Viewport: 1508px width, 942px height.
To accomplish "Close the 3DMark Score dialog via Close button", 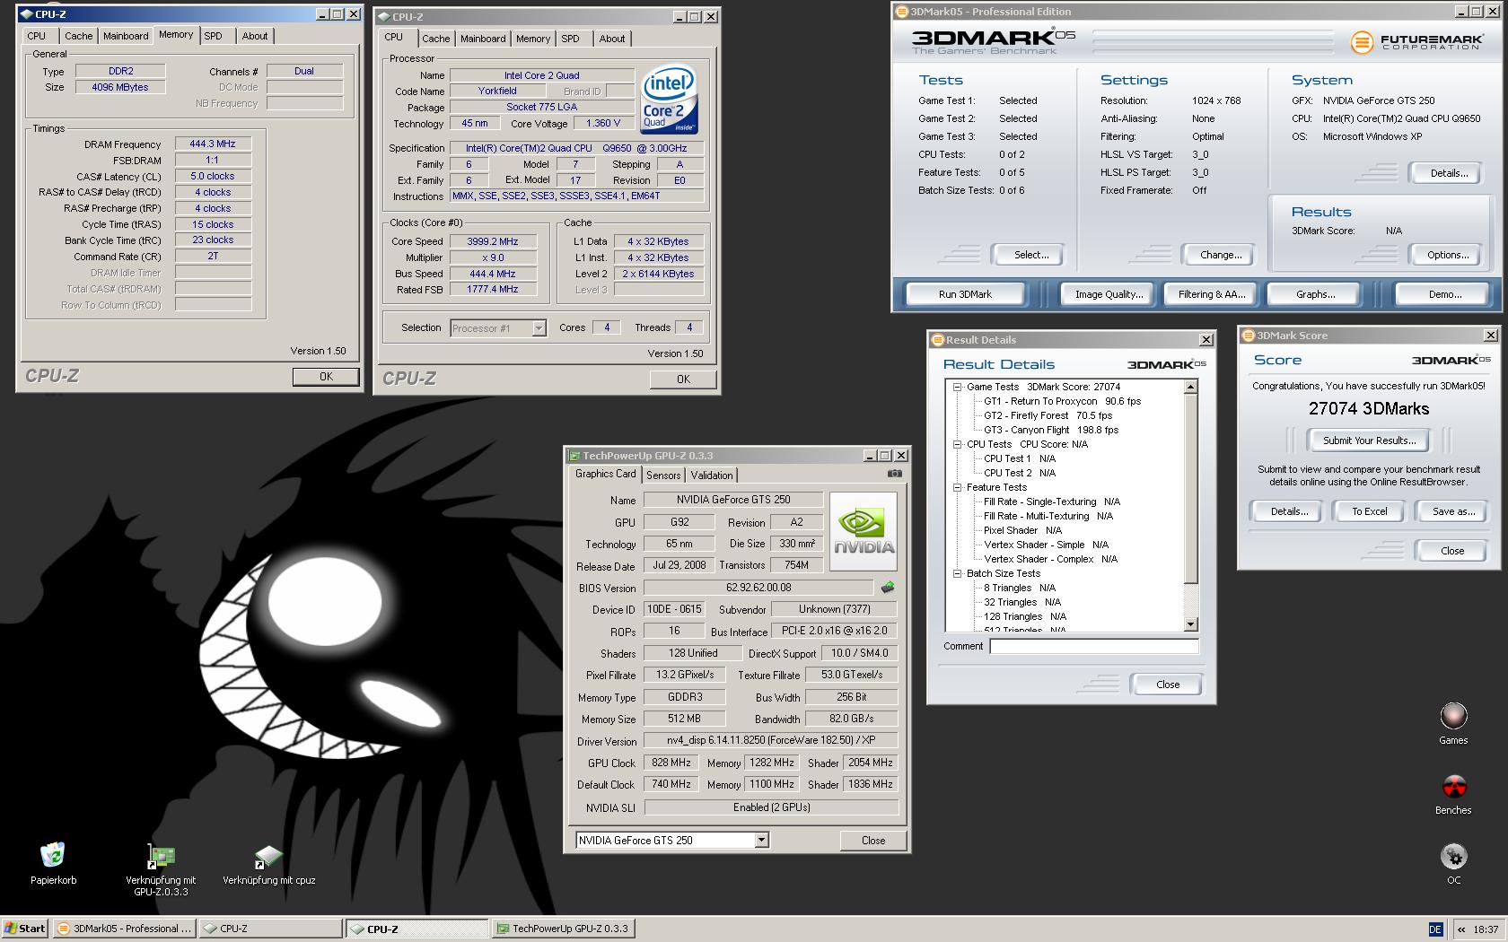I will [x=1452, y=551].
